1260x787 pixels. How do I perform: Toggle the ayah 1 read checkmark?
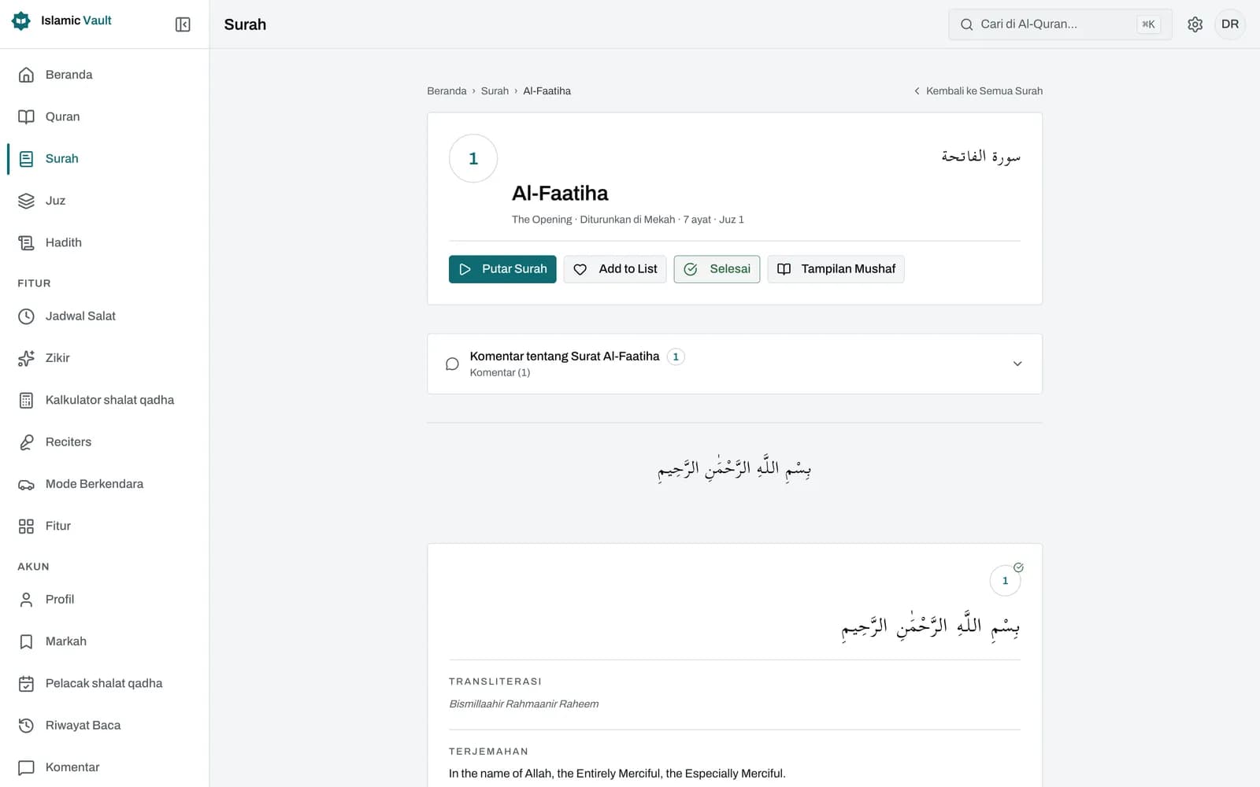pyautogui.click(x=1018, y=567)
